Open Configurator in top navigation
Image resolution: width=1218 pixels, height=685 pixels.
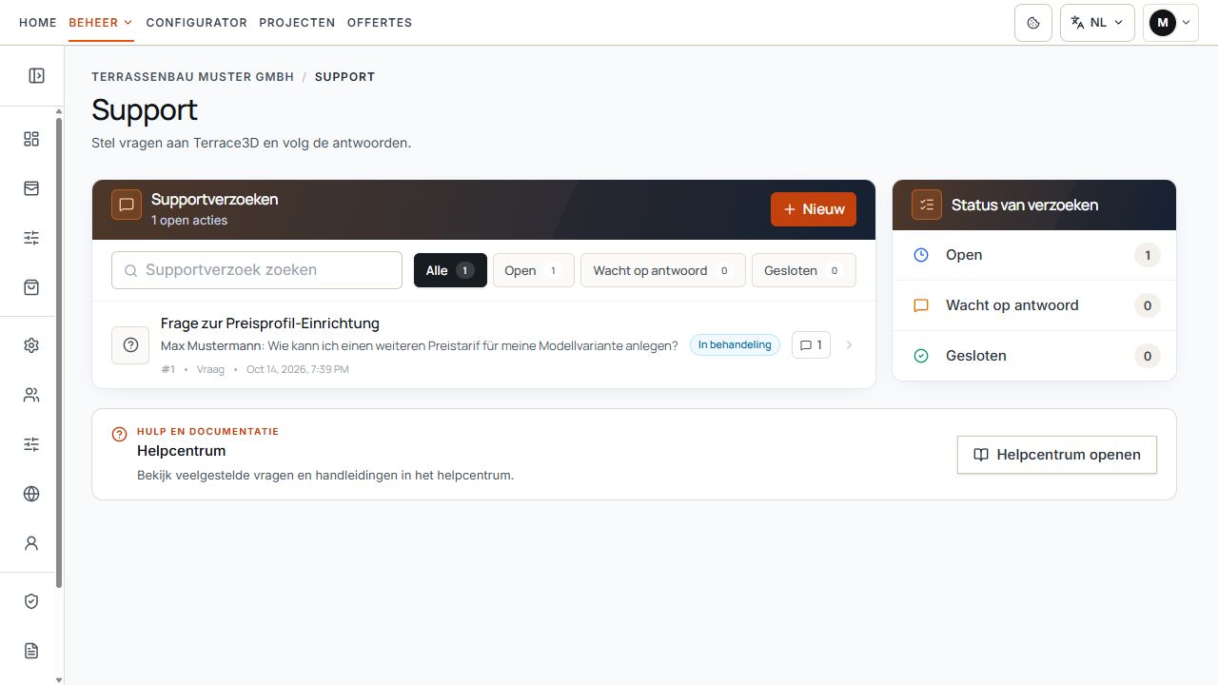197,22
